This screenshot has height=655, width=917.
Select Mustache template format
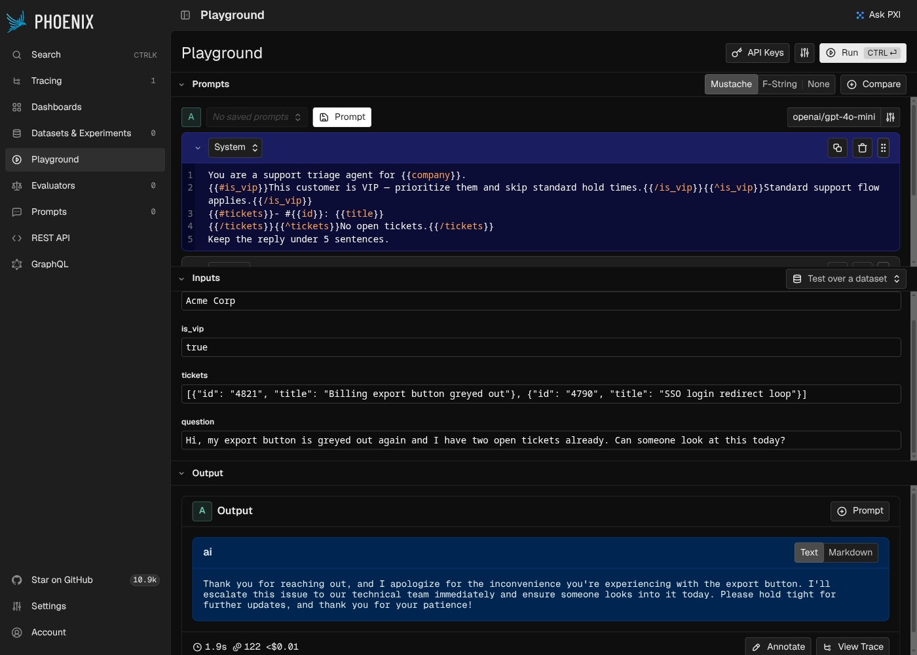point(731,84)
